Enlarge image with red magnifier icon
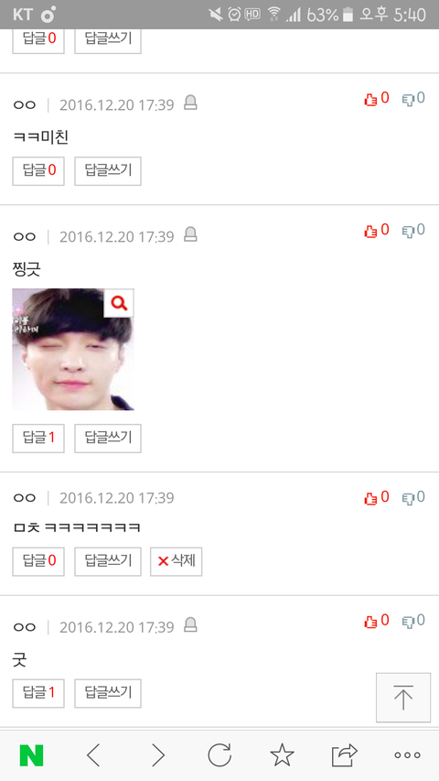 pos(119,302)
